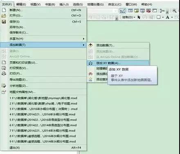
Task: Click the XY dots icon in submenu
Action: click(x=90, y=63)
